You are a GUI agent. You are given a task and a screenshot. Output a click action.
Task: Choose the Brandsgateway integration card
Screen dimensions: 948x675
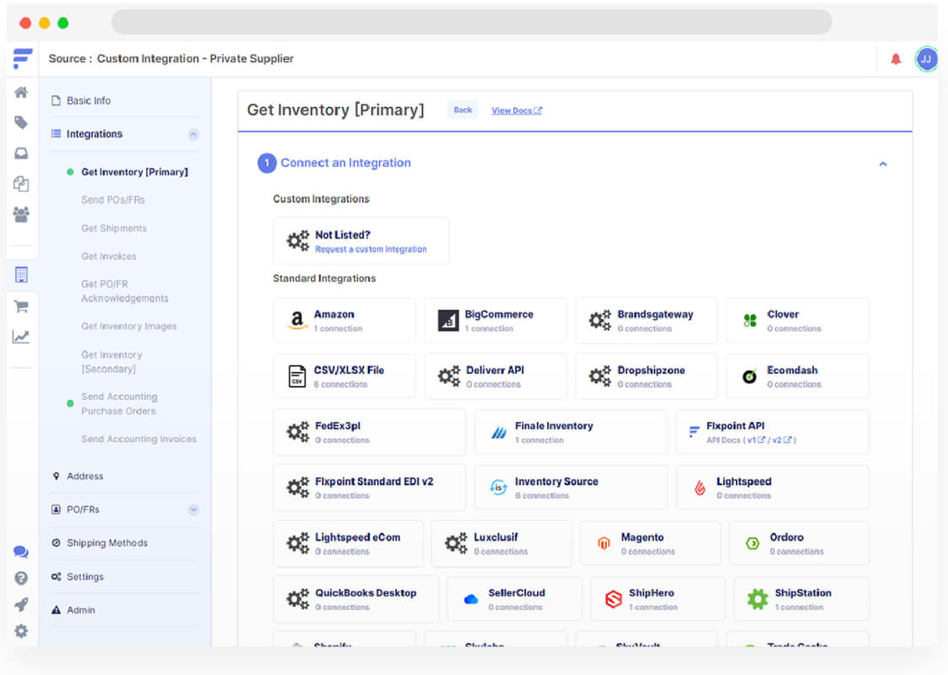click(647, 321)
